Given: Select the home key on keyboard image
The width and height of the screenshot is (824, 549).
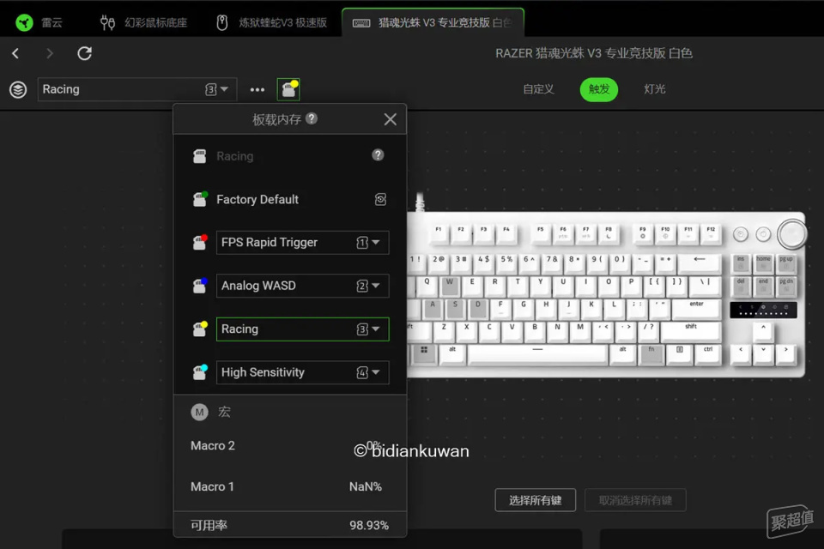Looking at the screenshot, I should click(x=763, y=262).
